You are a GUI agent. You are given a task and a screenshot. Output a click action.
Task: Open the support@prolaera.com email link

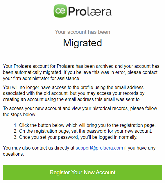(99, 148)
